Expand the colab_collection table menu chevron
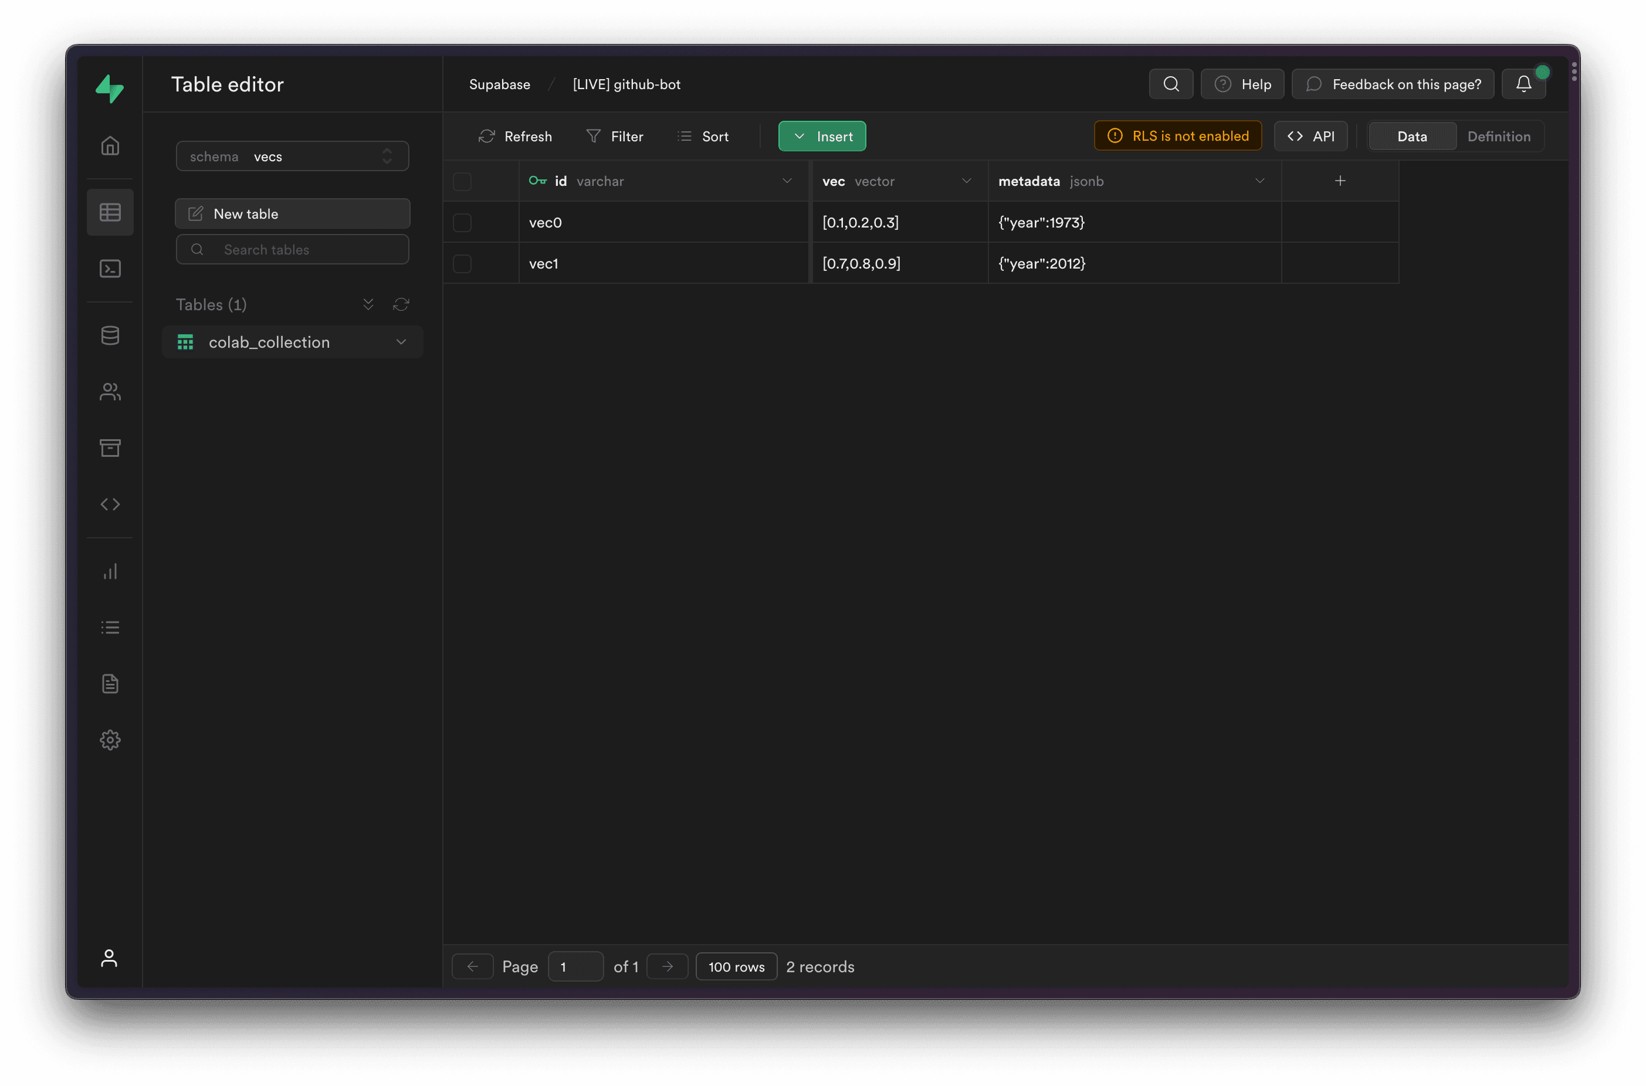 pos(401,342)
